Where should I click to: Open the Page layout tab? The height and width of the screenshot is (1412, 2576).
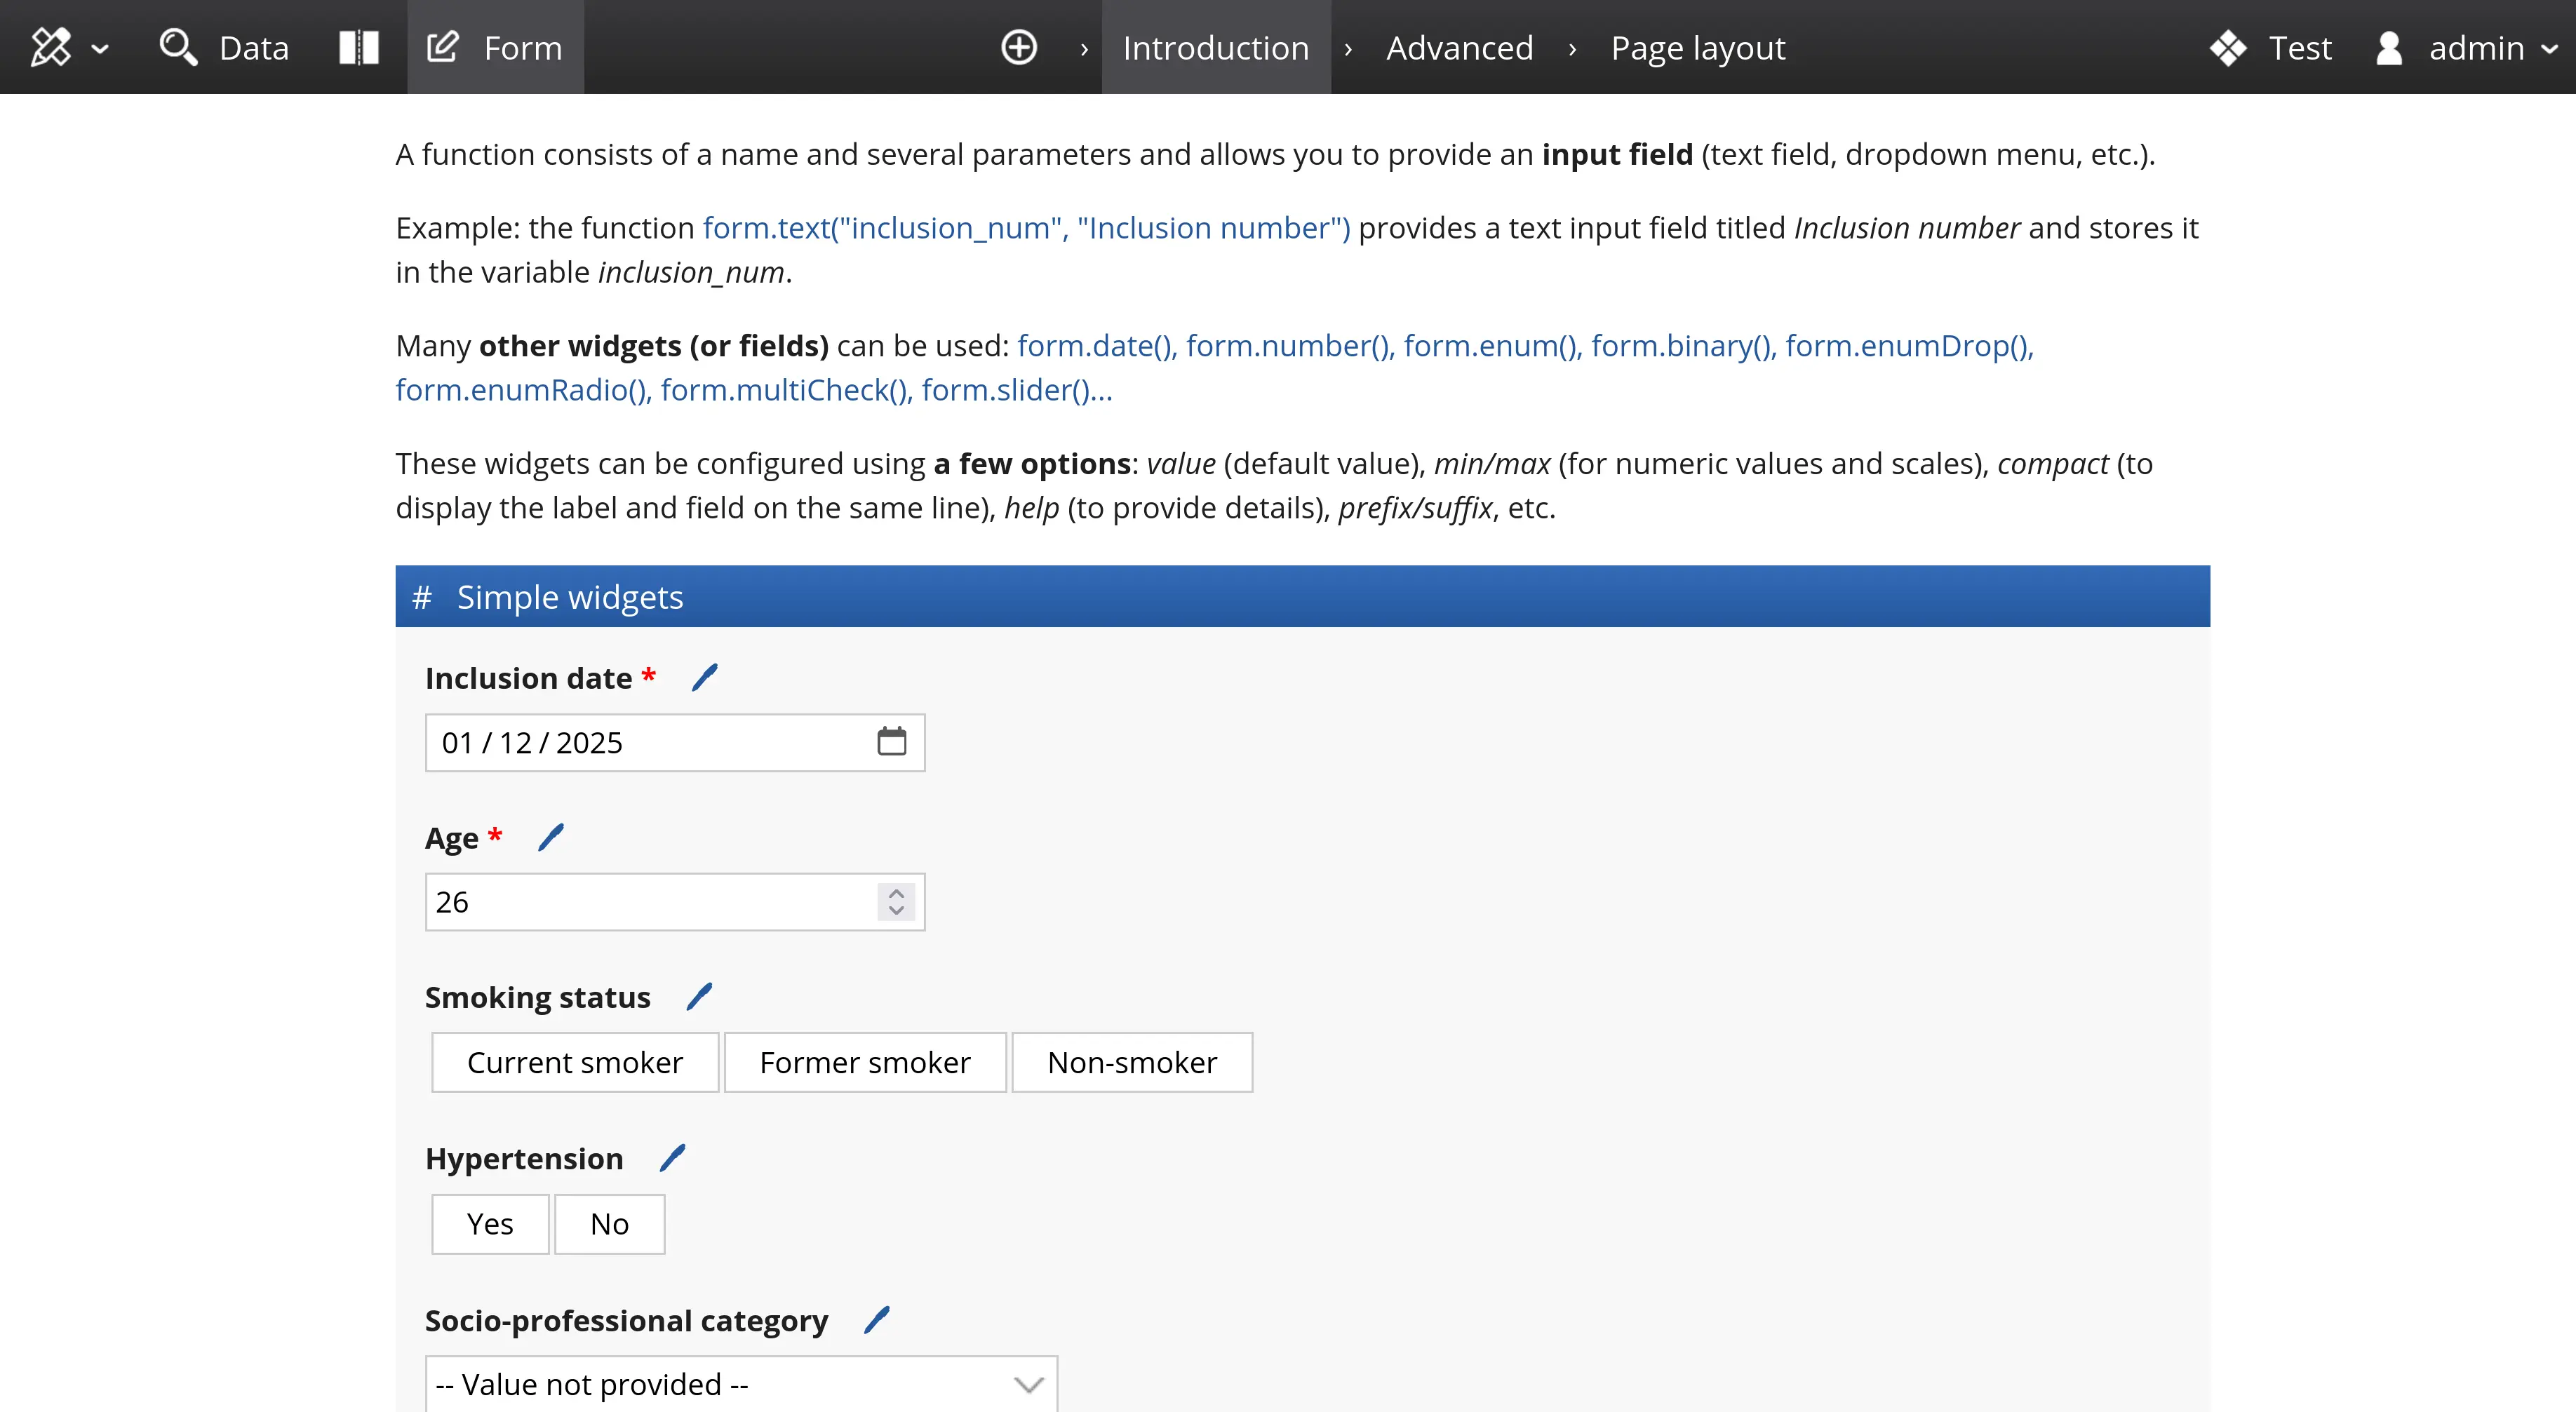coord(1697,47)
